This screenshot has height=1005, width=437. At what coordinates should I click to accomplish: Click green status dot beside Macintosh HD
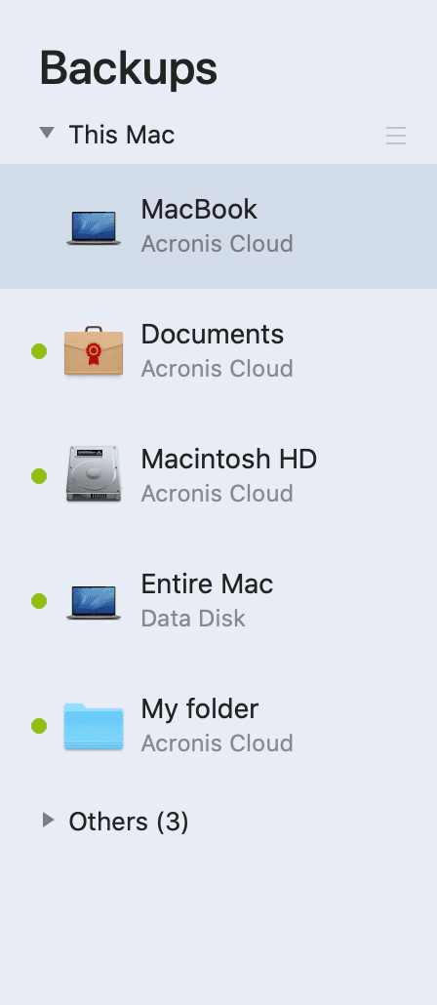pyautogui.click(x=39, y=476)
